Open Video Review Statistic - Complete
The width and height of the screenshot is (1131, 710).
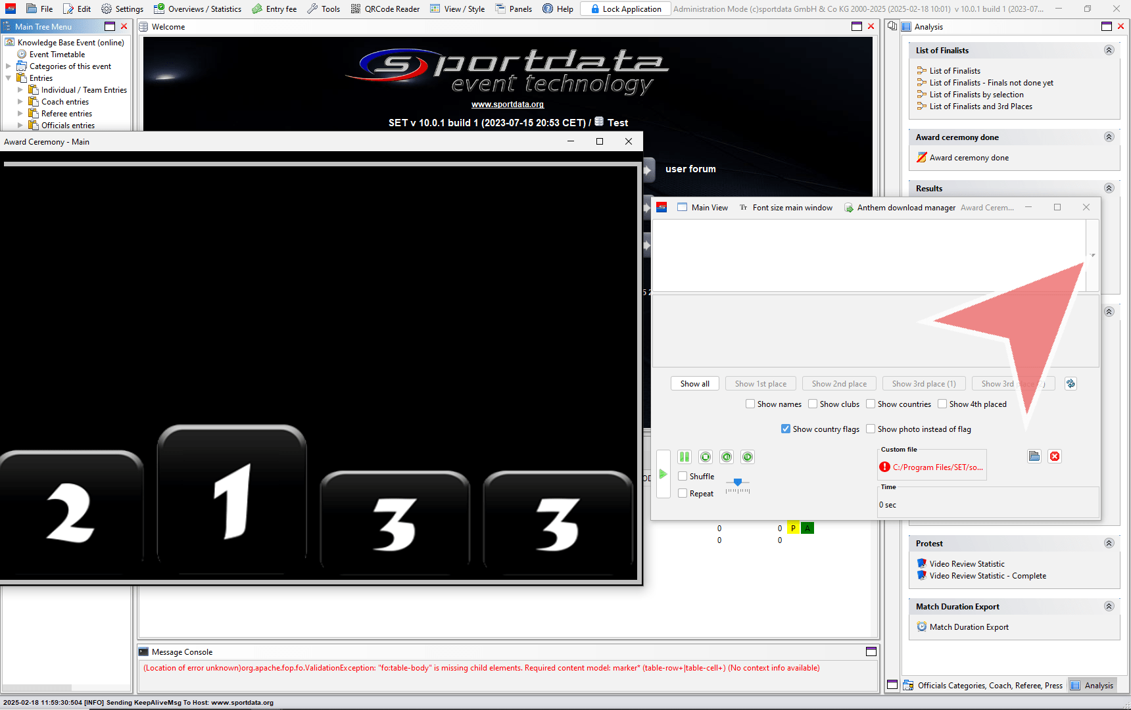coord(988,576)
